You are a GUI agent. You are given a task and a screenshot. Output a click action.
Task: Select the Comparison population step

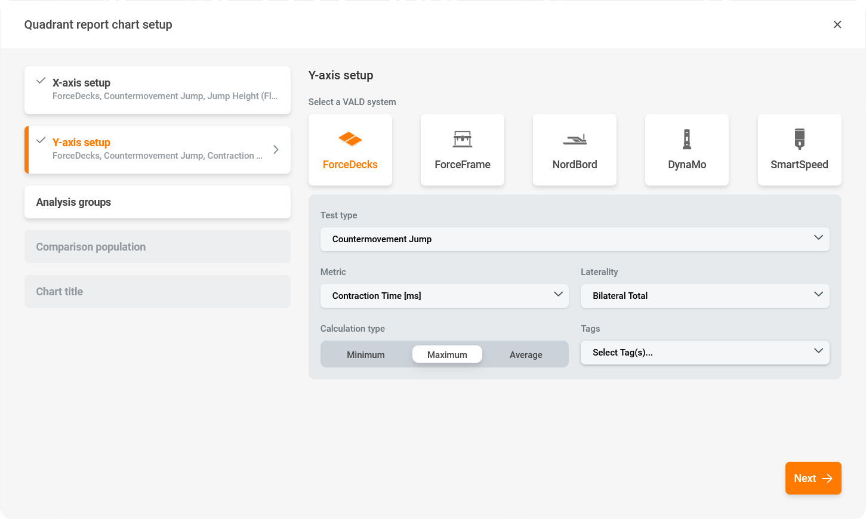[x=158, y=247]
